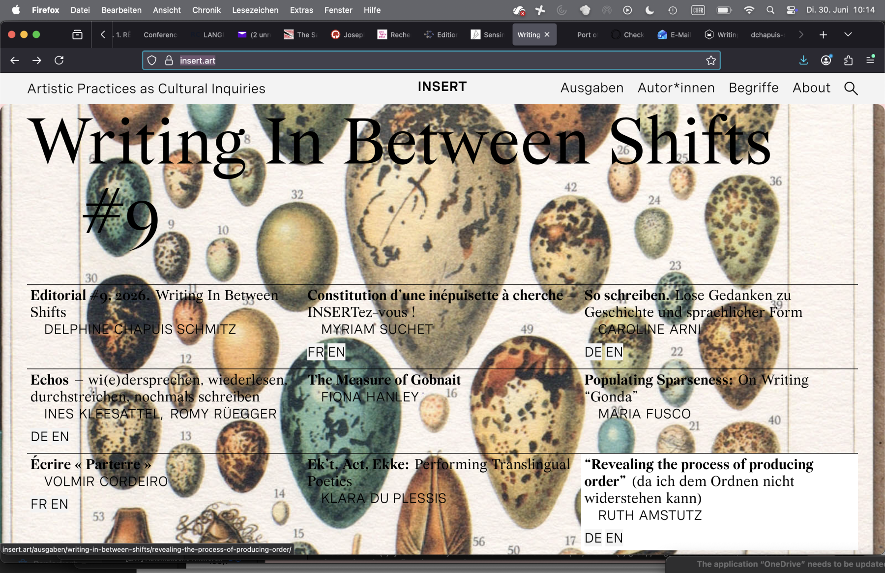
Task: Open The Measure of Gobnait article
Action: pyautogui.click(x=384, y=380)
